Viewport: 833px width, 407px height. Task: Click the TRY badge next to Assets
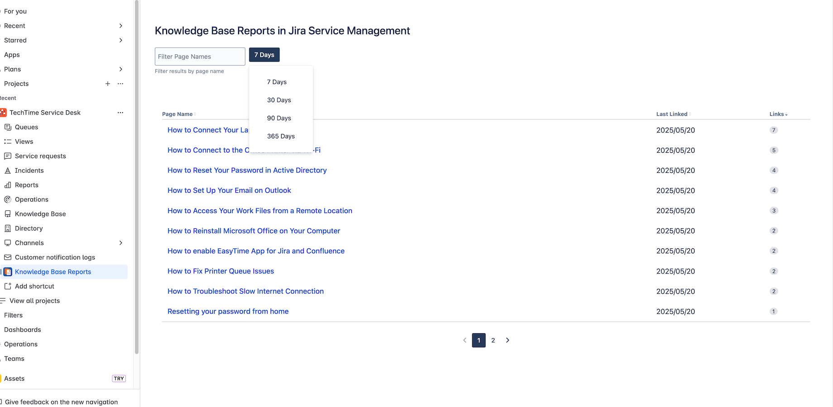(x=119, y=379)
